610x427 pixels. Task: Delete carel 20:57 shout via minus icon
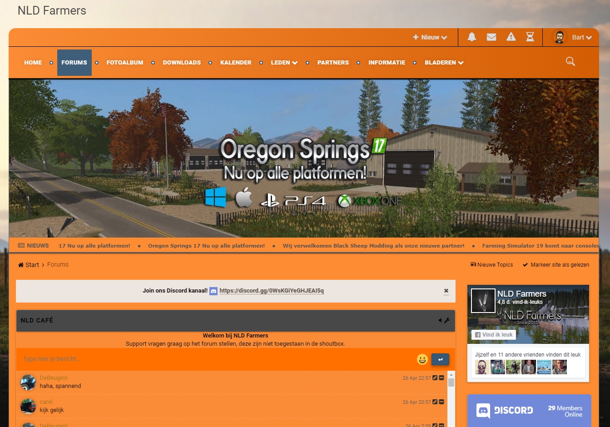(x=441, y=402)
